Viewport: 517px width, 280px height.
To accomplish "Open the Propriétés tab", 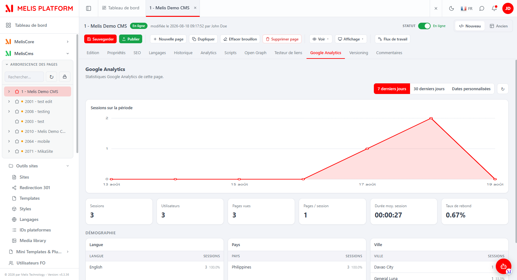I will (116, 53).
